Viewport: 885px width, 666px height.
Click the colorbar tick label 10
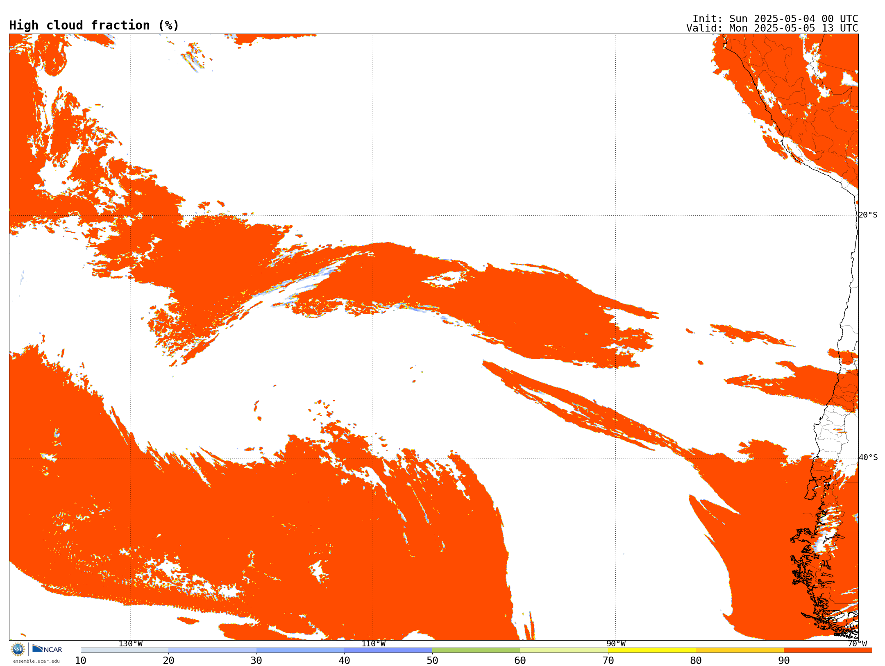81,661
